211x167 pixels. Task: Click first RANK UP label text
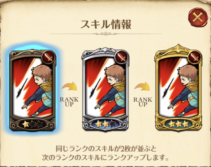coord(69,102)
